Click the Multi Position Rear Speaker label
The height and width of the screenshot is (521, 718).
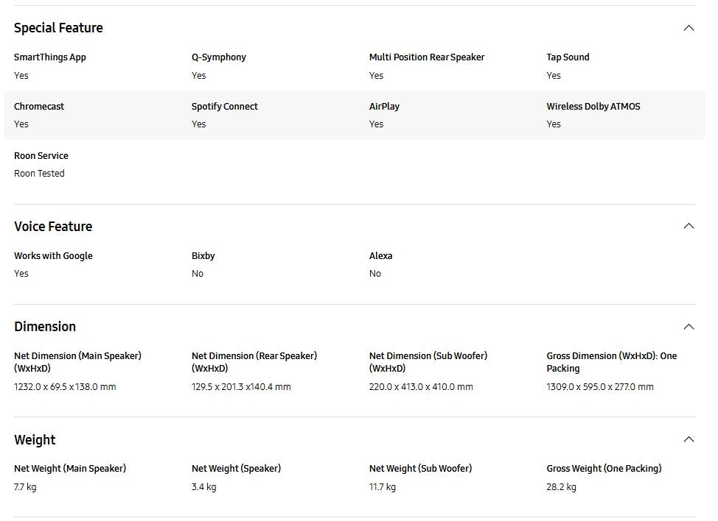click(x=427, y=57)
